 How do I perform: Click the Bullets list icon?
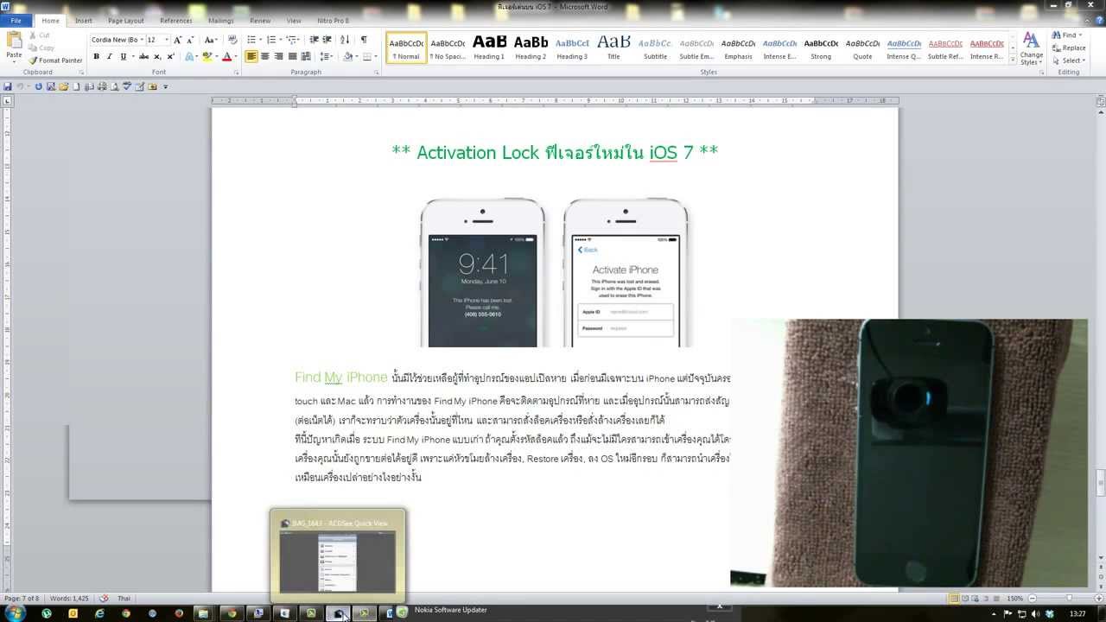[253, 40]
